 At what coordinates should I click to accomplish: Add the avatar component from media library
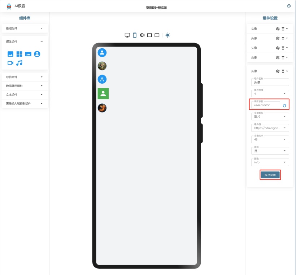(37, 54)
